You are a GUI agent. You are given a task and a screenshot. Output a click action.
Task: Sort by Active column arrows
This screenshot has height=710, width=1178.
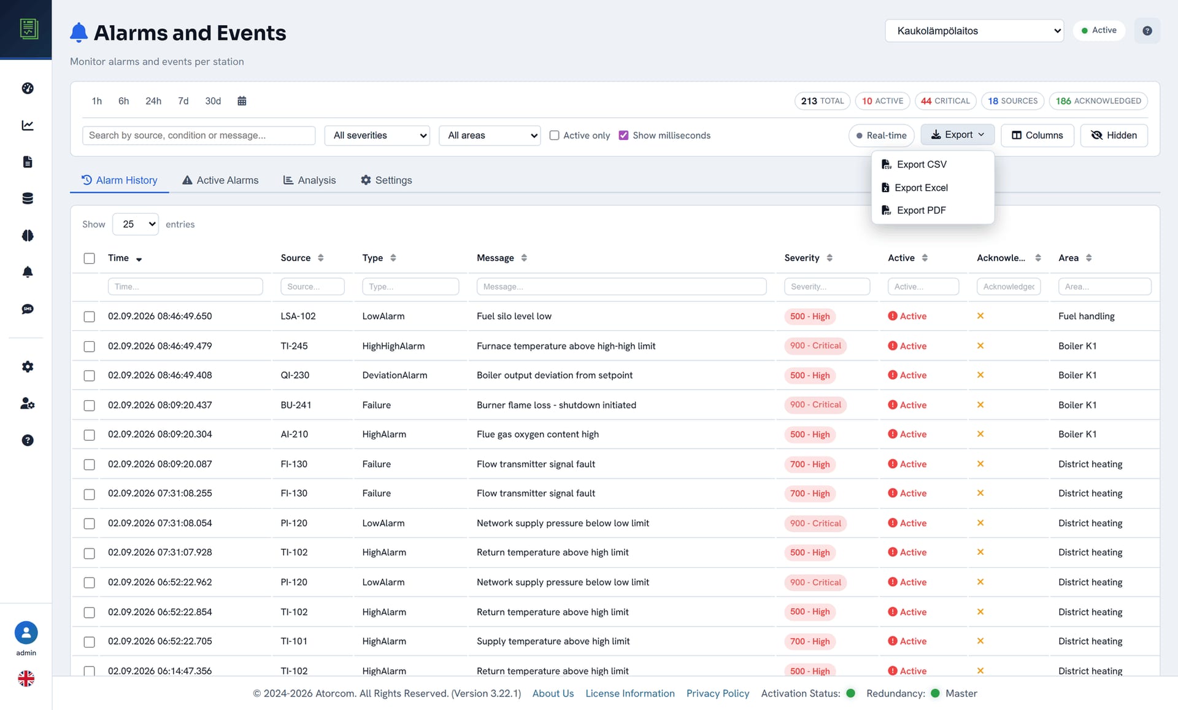pyautogui.click(x=924, y=258)
